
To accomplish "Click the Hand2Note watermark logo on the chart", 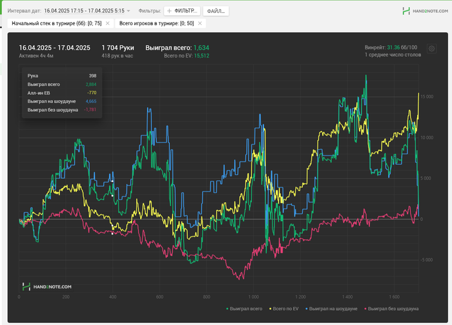I will [x=46, y=286].
